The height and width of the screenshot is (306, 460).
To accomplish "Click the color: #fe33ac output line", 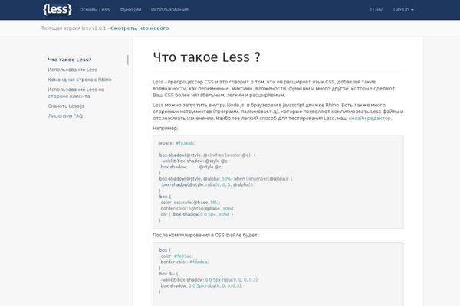I will click(x=177, y=256).
